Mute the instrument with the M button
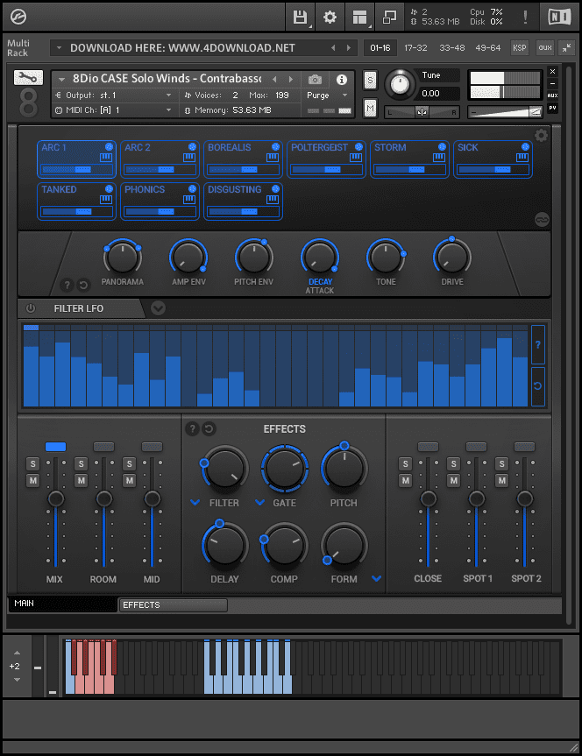The width and height of the screenshot is (582, 756). point(370,108)
